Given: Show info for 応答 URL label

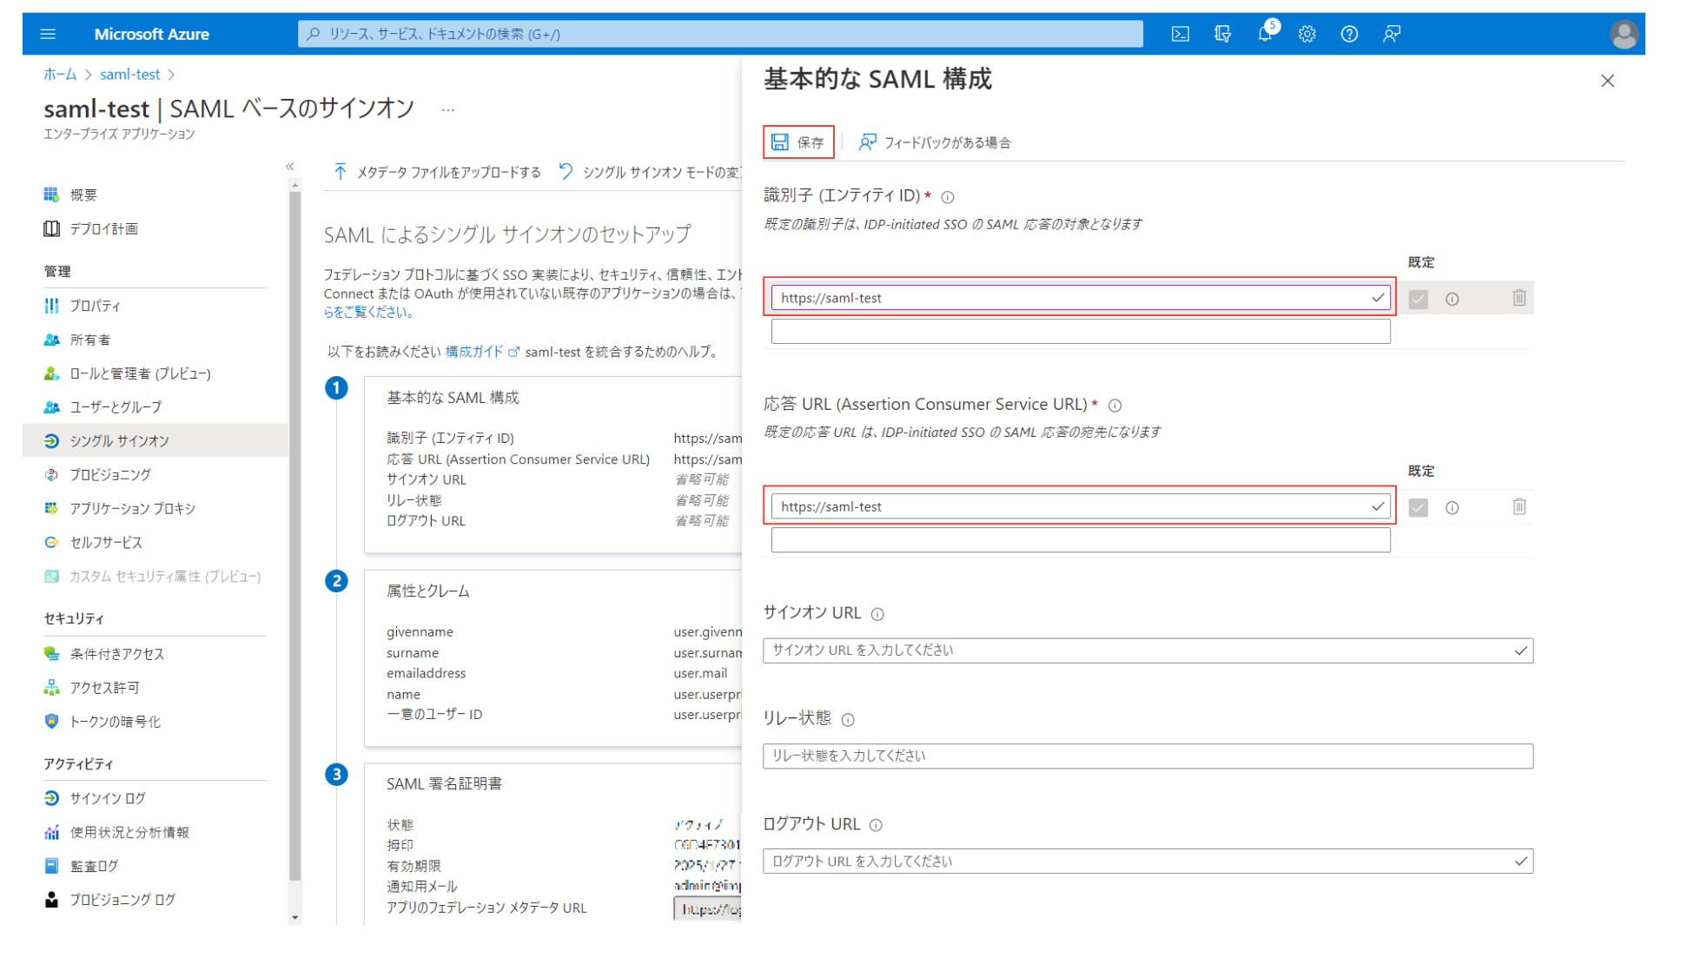Looking at the screenshot, I should pyautogui.click(x=1115, y=406).
